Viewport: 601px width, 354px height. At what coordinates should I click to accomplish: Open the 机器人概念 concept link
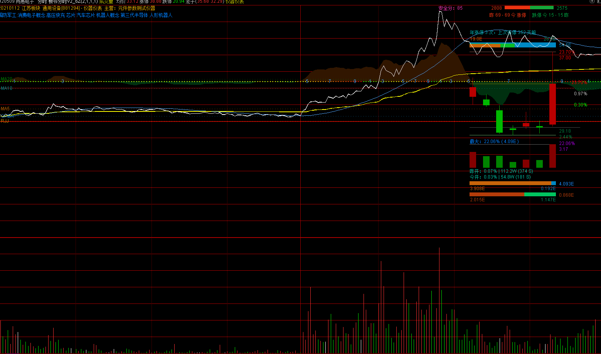[x=108, y=15]
